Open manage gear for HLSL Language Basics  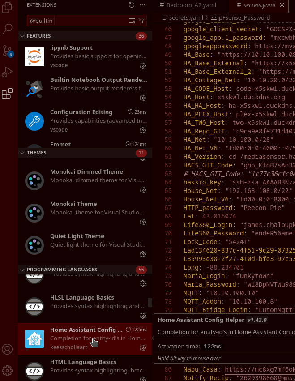click(143, 316)
